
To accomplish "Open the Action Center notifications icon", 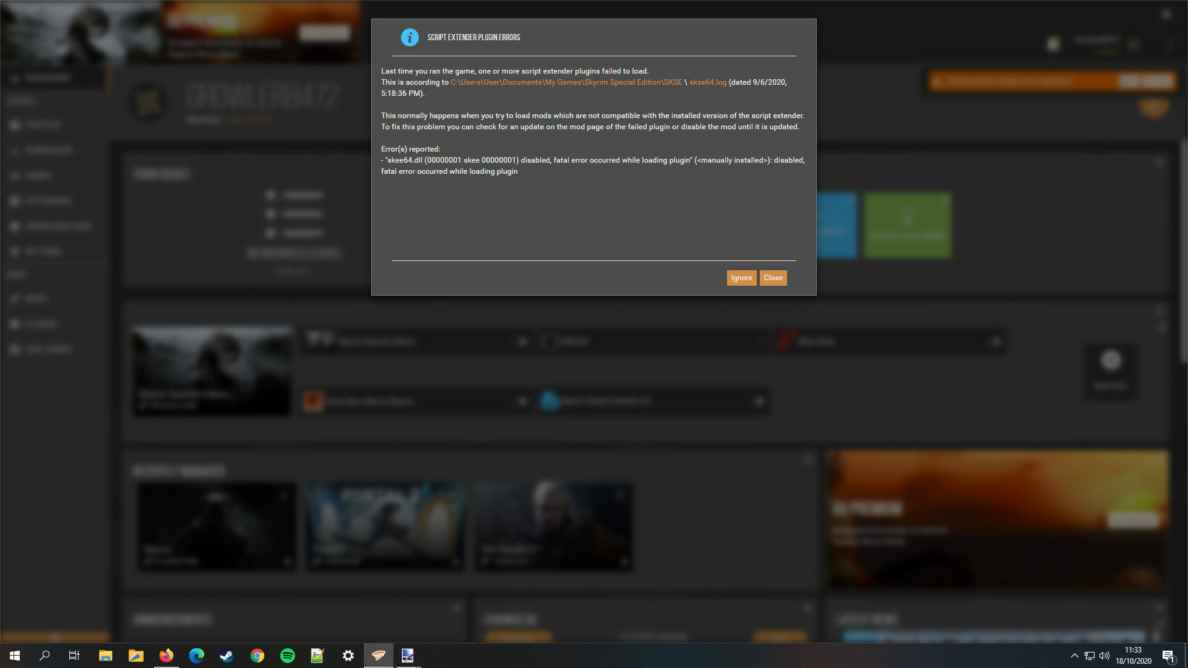I will click(x=1168, y=656).
